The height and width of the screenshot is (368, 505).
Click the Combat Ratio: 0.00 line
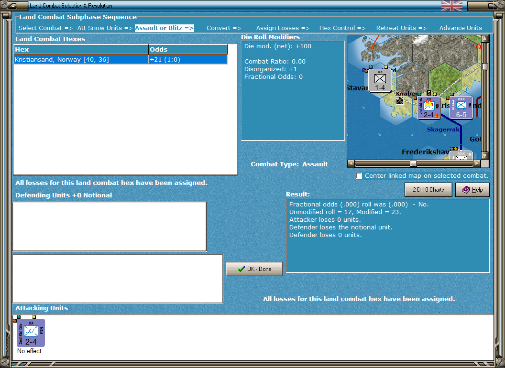click(274, 62)
